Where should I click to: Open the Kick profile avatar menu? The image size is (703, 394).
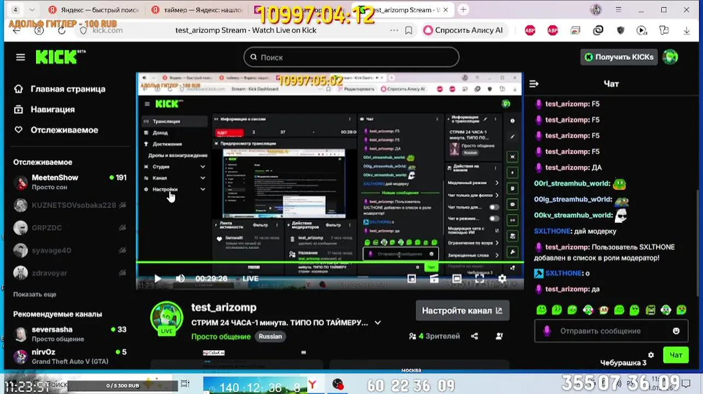670,57
